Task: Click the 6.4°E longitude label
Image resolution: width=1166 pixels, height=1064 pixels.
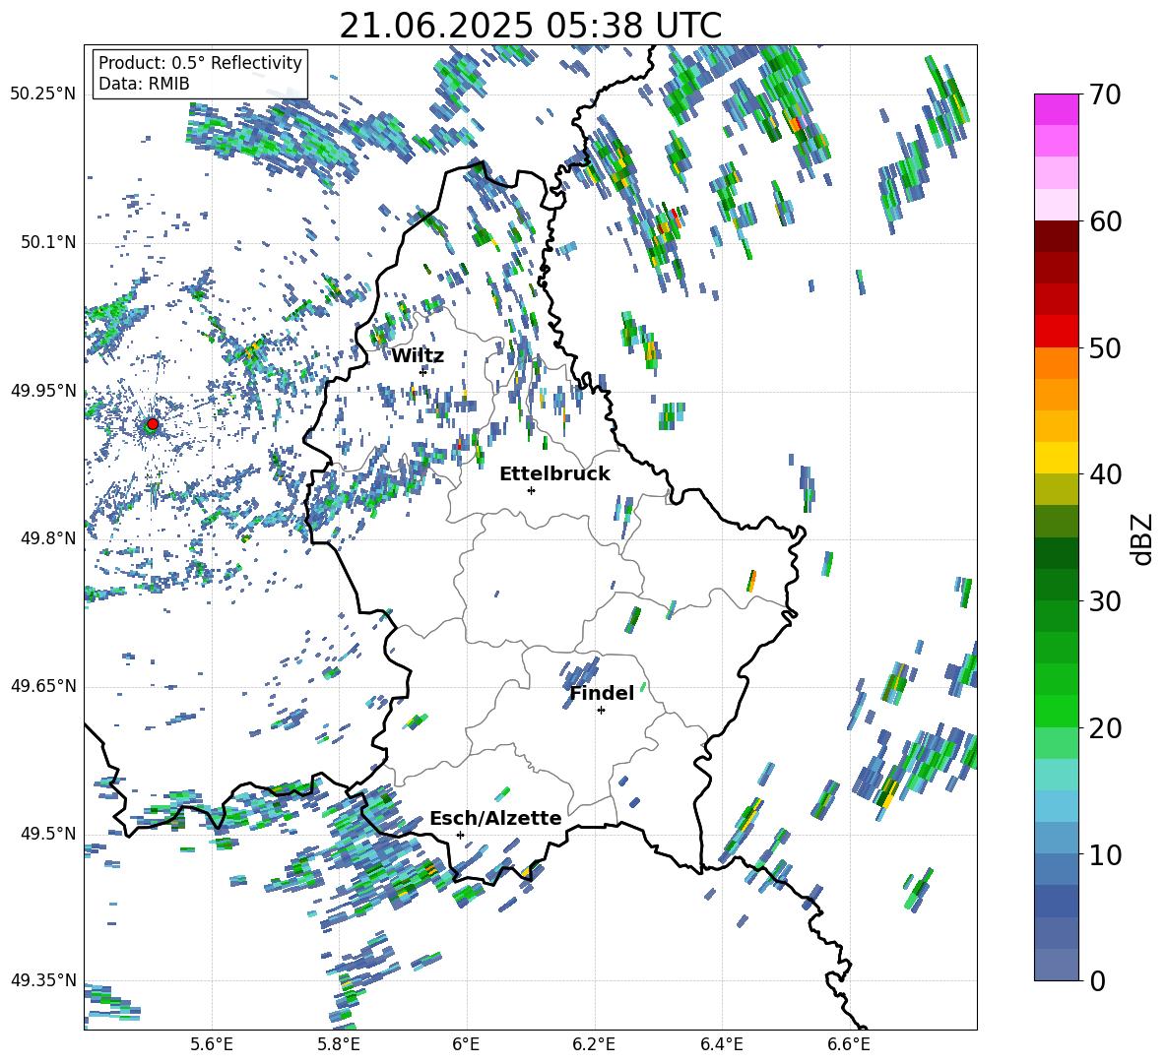Action: tap(721, 1044)
